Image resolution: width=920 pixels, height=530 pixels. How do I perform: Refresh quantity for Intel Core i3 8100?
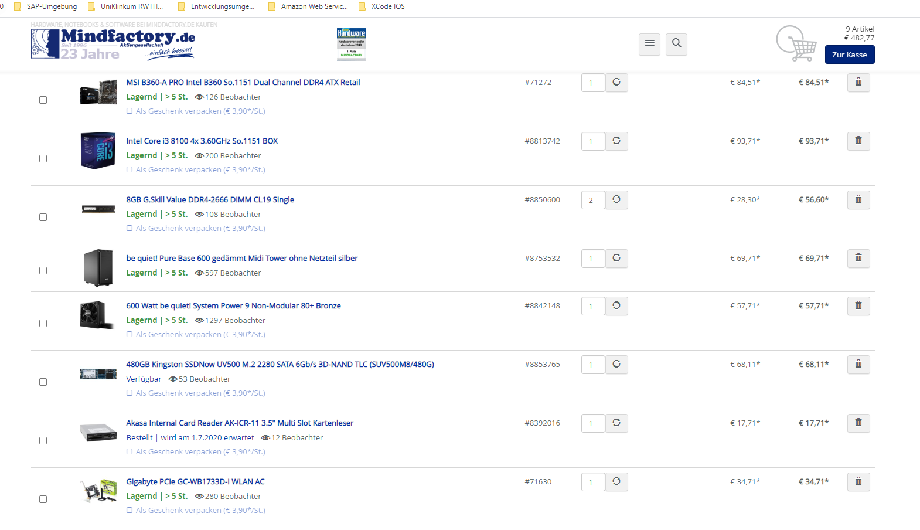(x=616, y=141)
